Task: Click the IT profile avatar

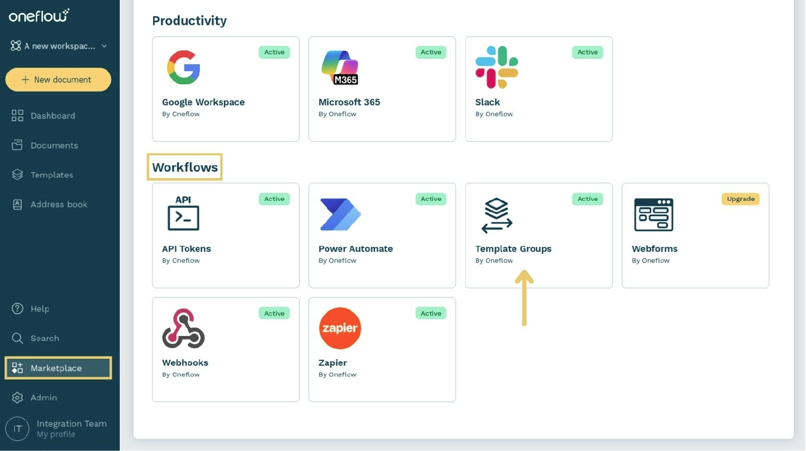Action: [17, 429]
